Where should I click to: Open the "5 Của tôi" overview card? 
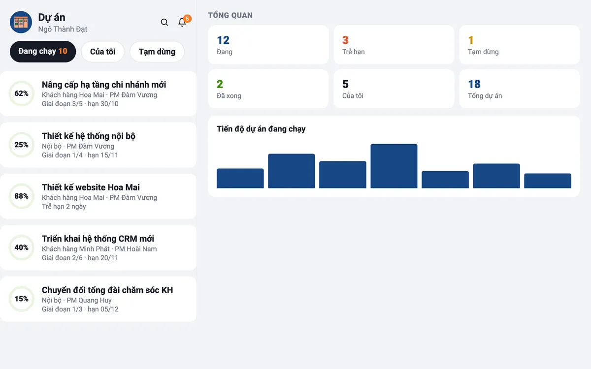[x=394, y=89]
